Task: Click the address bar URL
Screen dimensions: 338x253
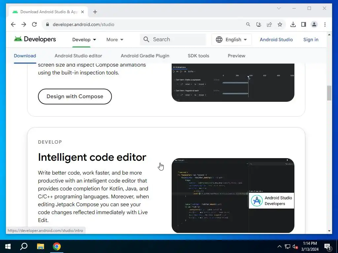Action: point(84,24)
